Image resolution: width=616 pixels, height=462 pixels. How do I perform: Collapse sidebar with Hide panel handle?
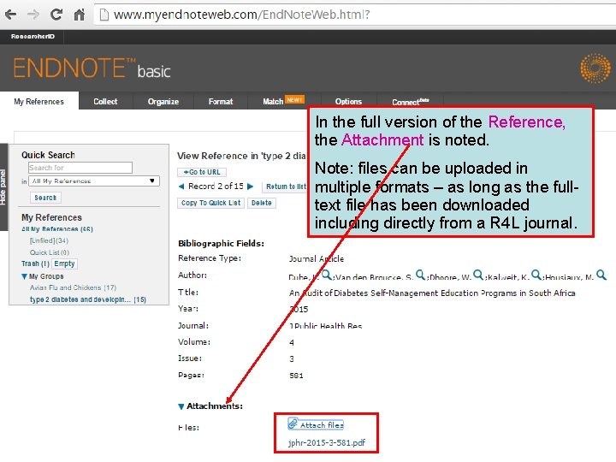[x=3, y=187]
